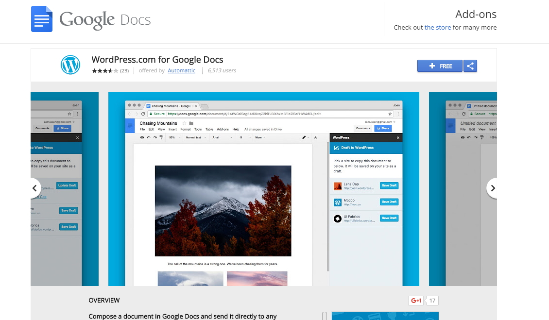Click the blue Google Docs logo icon
Viewport: 549px width, 320px height.
point(42,19)
